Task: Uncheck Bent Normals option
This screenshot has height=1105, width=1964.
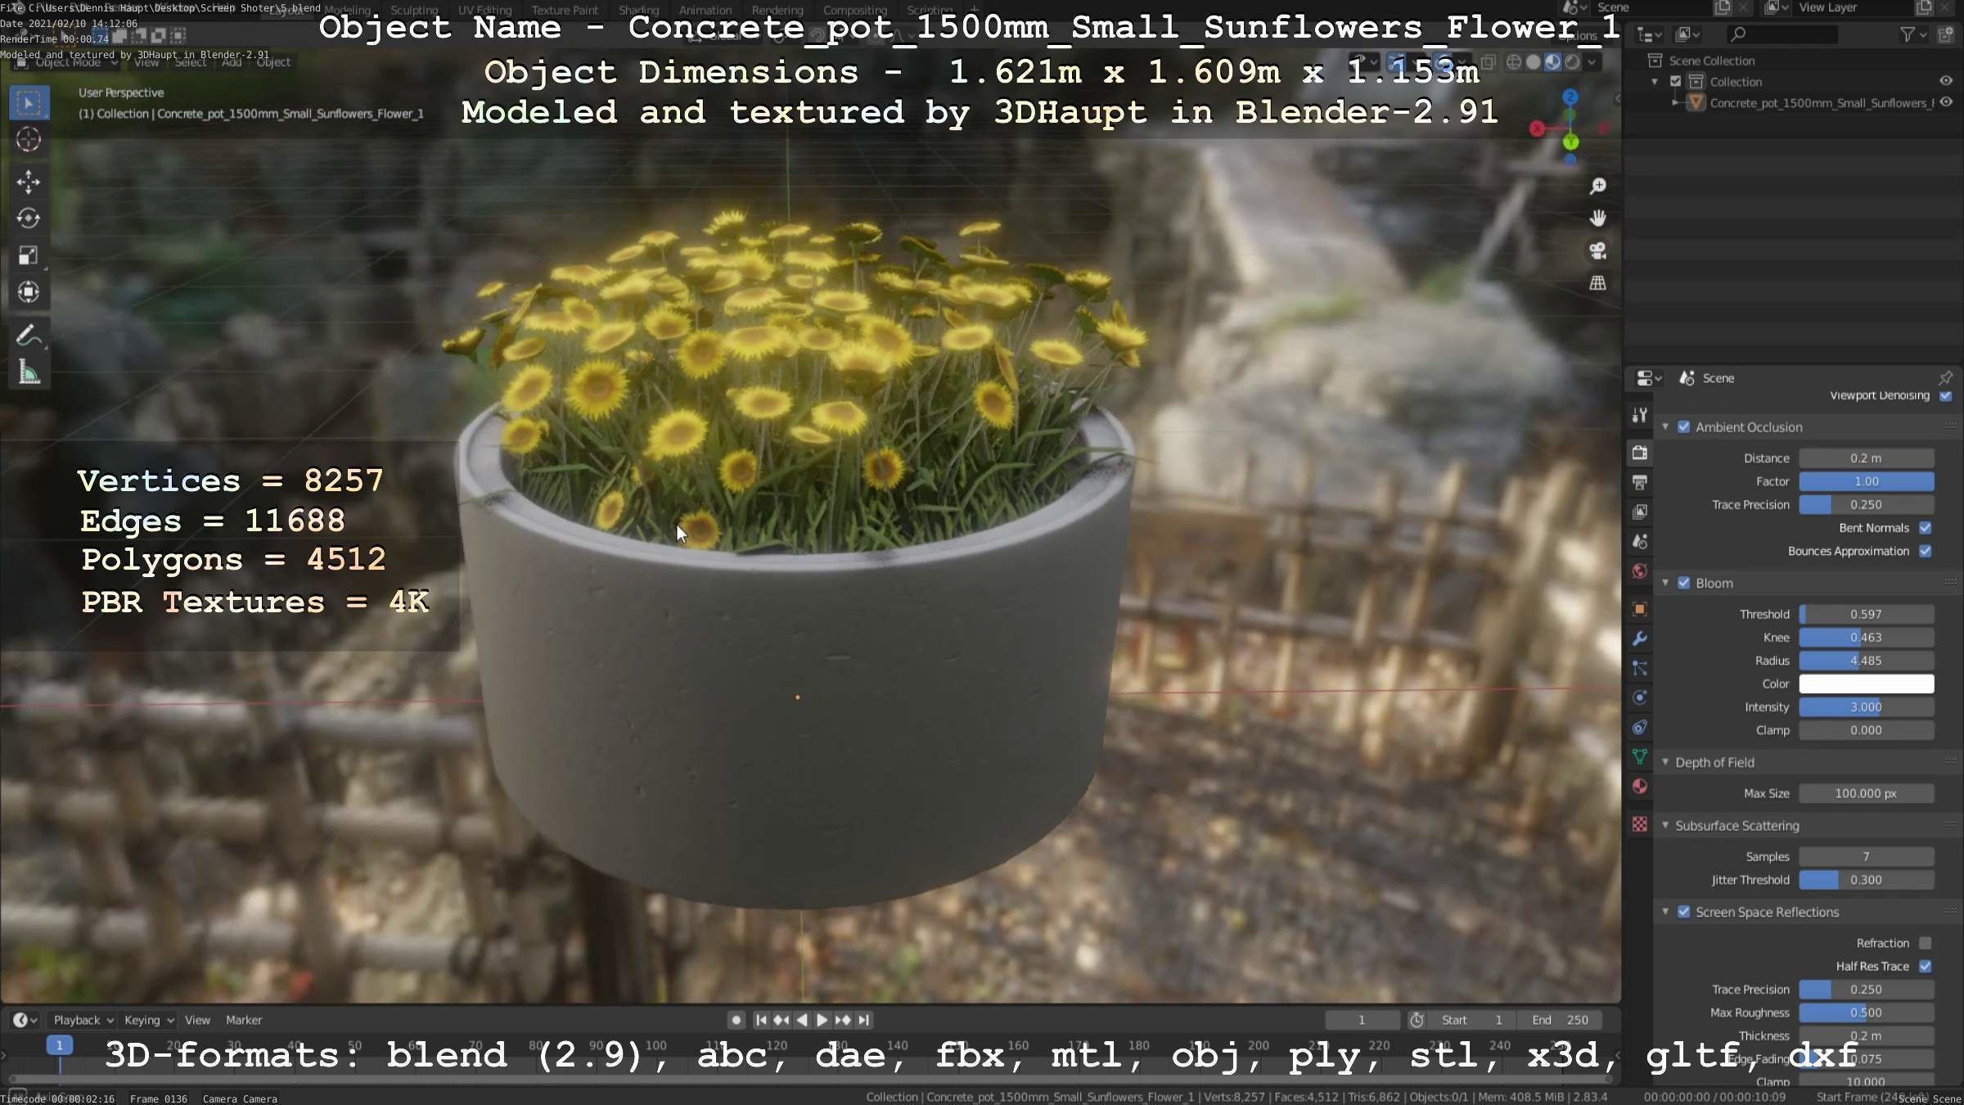Action: [x=1925, y=528]
